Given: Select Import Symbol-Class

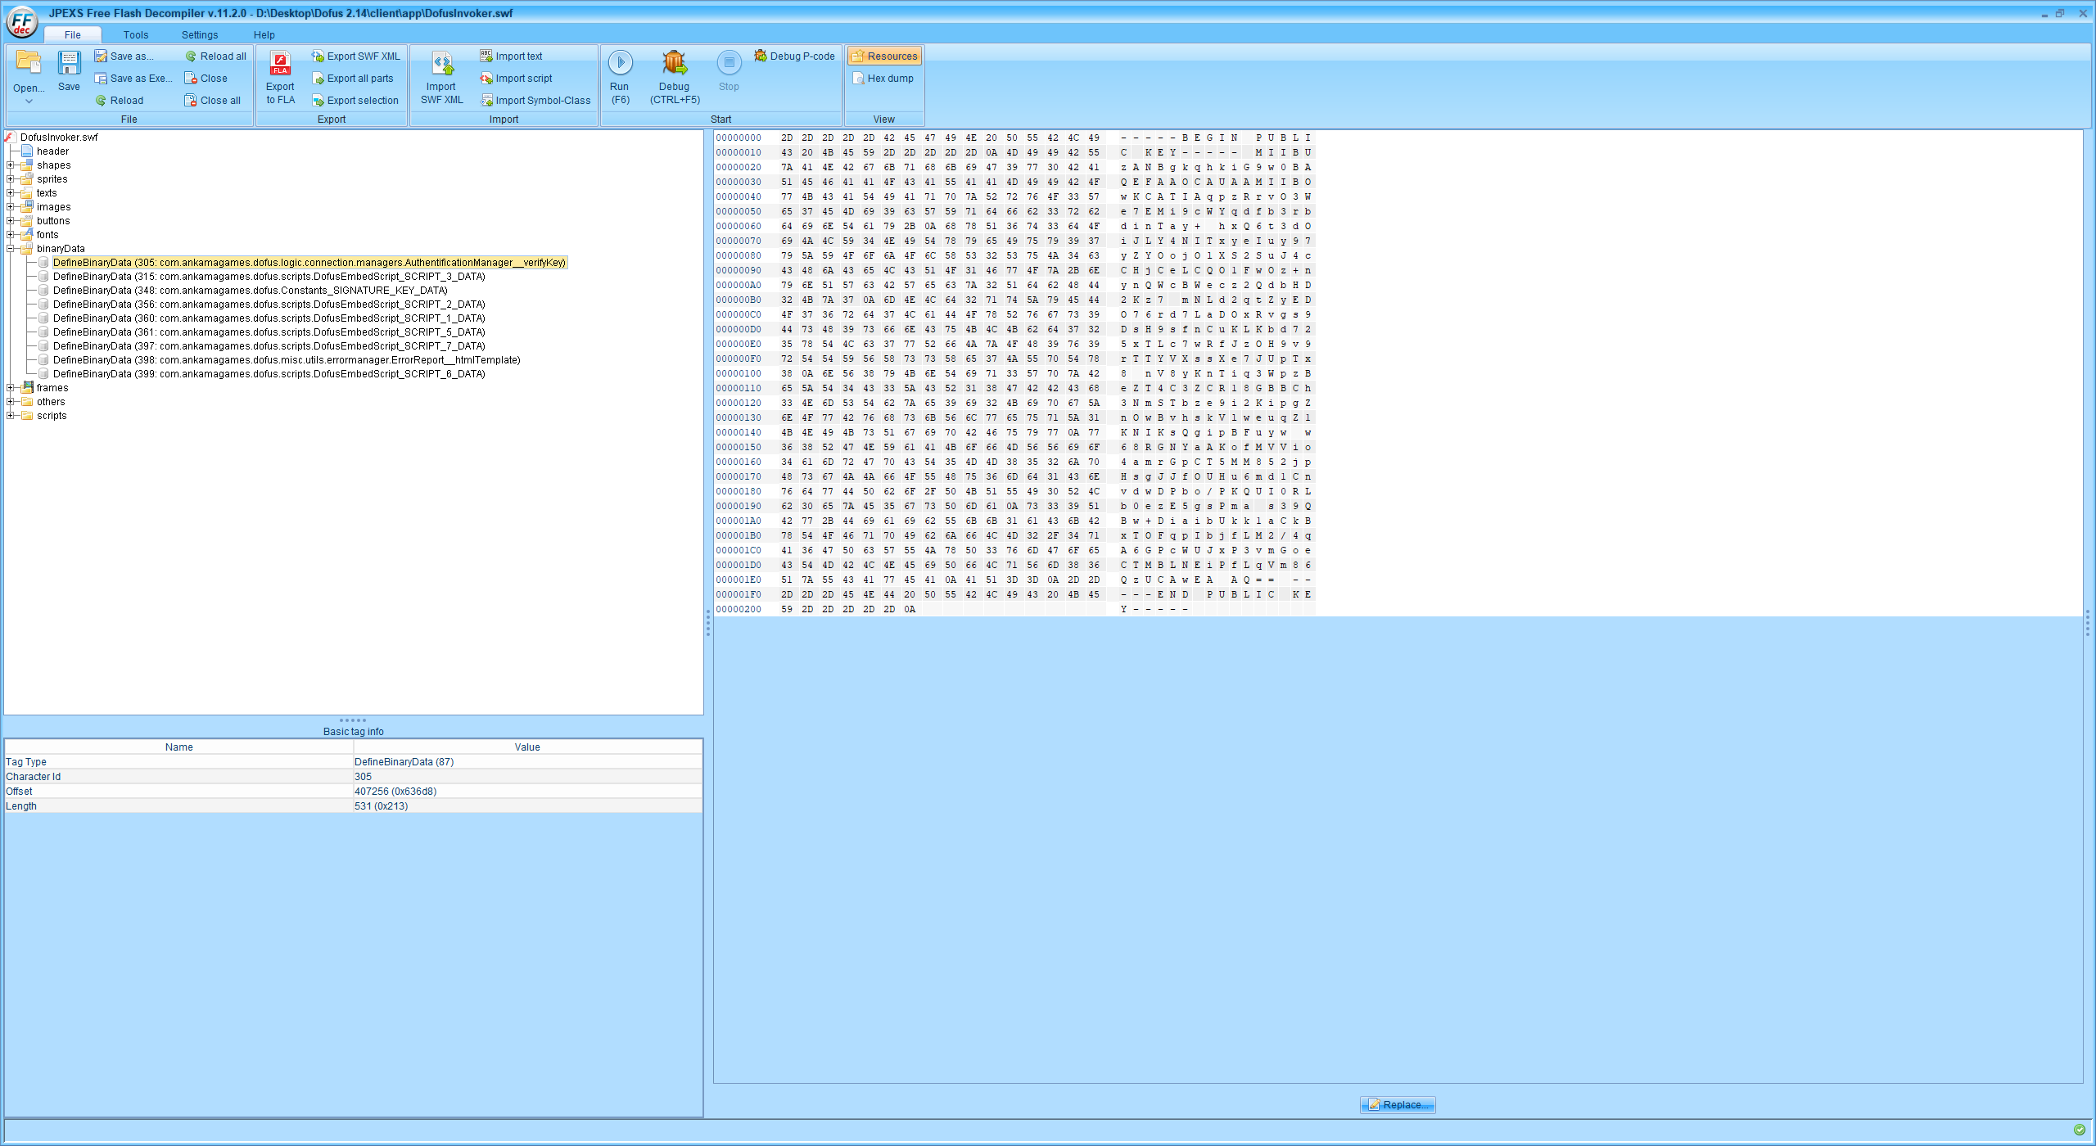Looking at the screenshot, I should click(535, 101).
